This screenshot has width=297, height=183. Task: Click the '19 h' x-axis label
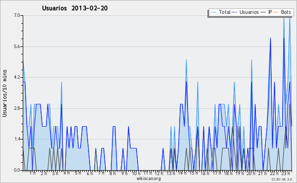240,173
